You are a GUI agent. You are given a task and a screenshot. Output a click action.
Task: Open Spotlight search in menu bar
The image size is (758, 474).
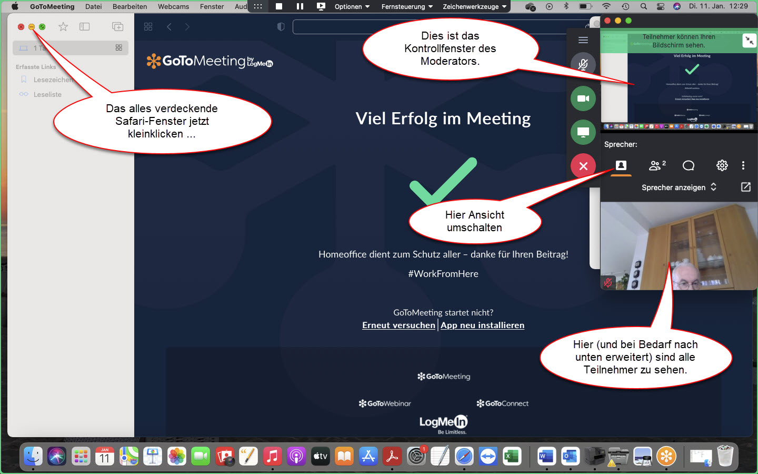(643, 6)
